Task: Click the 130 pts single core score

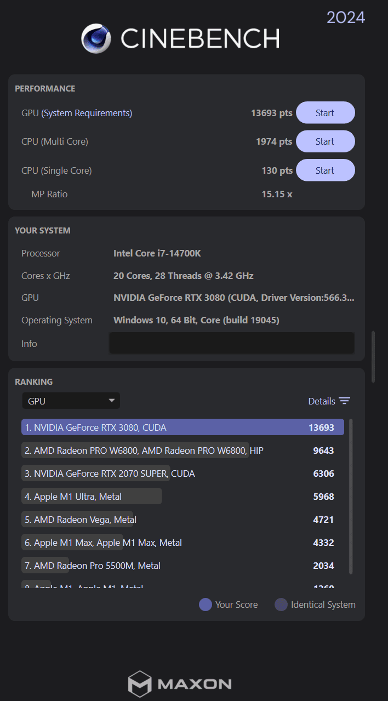Action: (277, 170)
